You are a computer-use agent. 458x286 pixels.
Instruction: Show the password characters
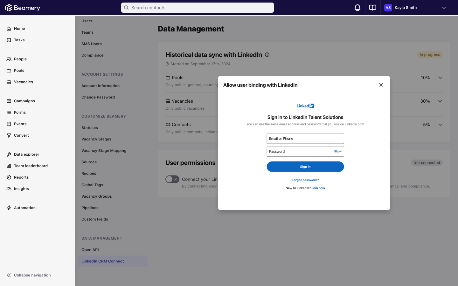(x=338, y=152)
